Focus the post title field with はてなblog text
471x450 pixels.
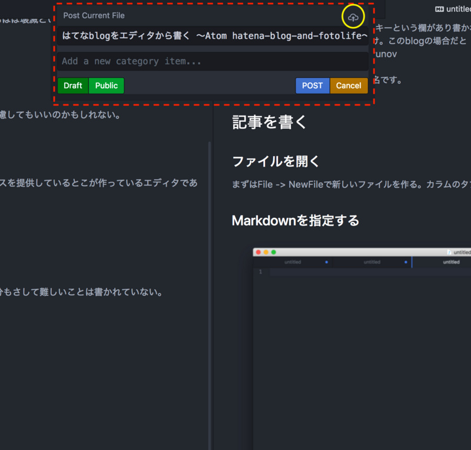[213, 36]
